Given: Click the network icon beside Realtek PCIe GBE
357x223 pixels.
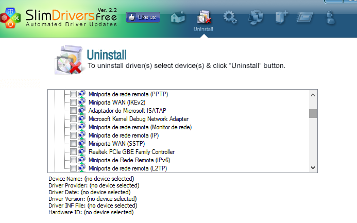Looking at the screenshot, I should 82,151.
